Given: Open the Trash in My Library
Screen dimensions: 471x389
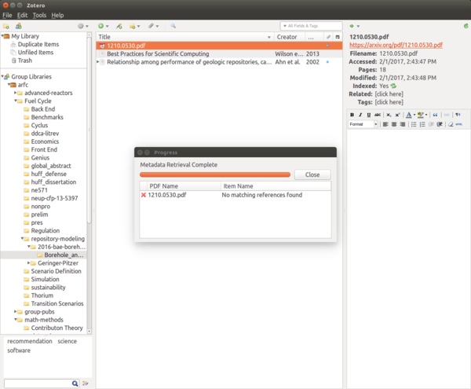Looking at the screenshot, I should [24, 61].
